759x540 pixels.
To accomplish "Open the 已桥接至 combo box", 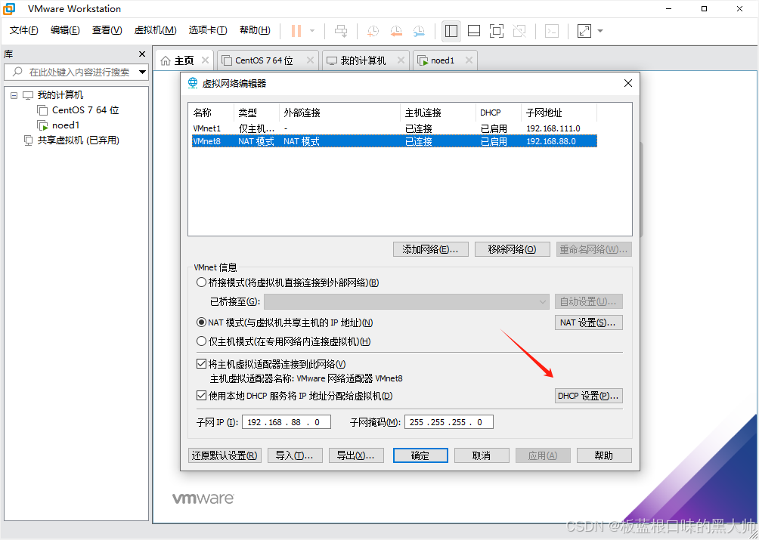I will coord(407,301).
